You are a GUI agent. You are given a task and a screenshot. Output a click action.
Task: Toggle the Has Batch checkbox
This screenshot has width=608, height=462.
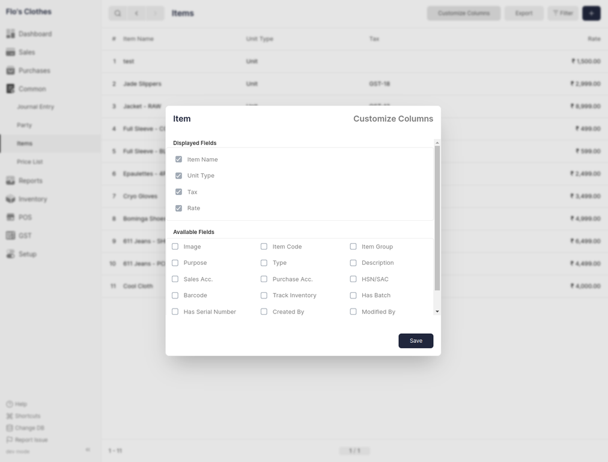pyautogui.click(x=353, y=295)
